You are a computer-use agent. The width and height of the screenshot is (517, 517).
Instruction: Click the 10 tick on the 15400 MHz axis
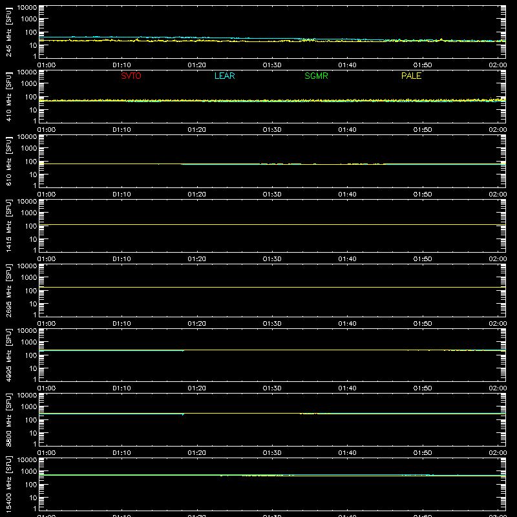coord(34,498)
